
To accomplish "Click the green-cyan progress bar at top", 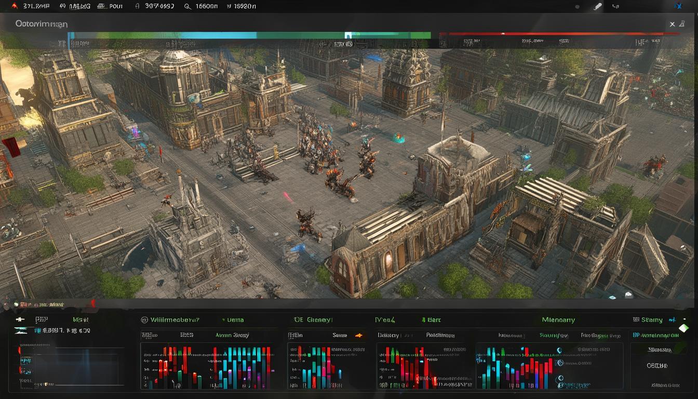I will (x=249, y=35).
